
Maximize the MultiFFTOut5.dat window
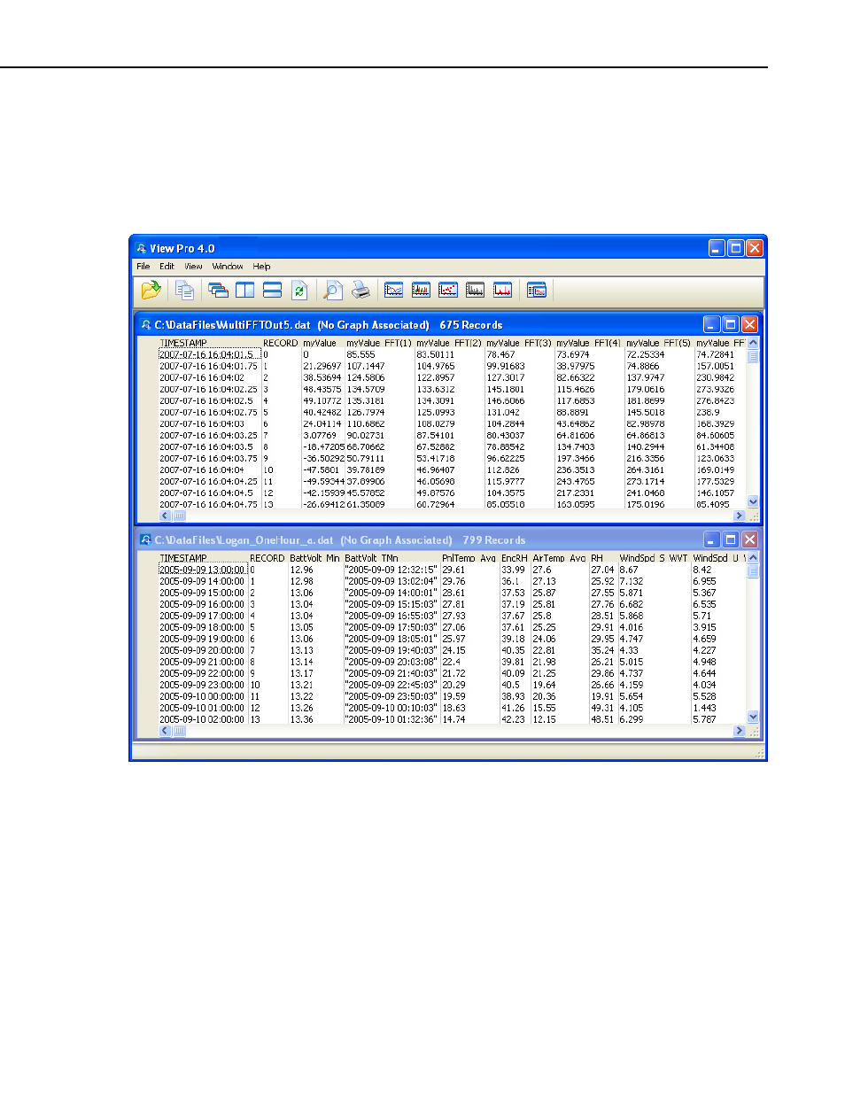(x=731, y=325)
